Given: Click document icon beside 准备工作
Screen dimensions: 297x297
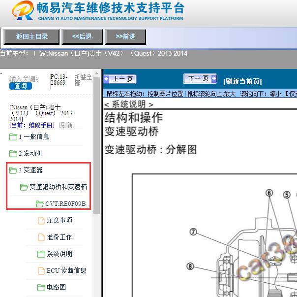Looking at the screenshot, I should tap(41, 237).
